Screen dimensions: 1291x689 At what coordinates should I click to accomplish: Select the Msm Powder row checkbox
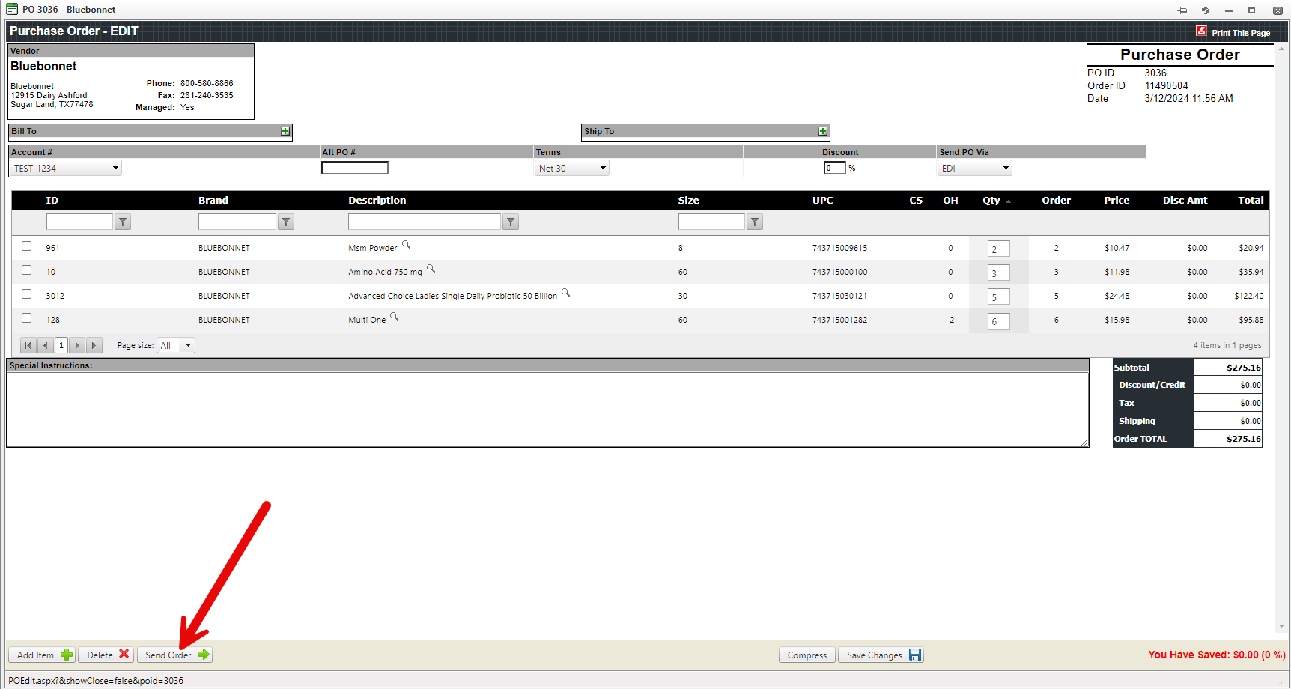tap(27, 246)
